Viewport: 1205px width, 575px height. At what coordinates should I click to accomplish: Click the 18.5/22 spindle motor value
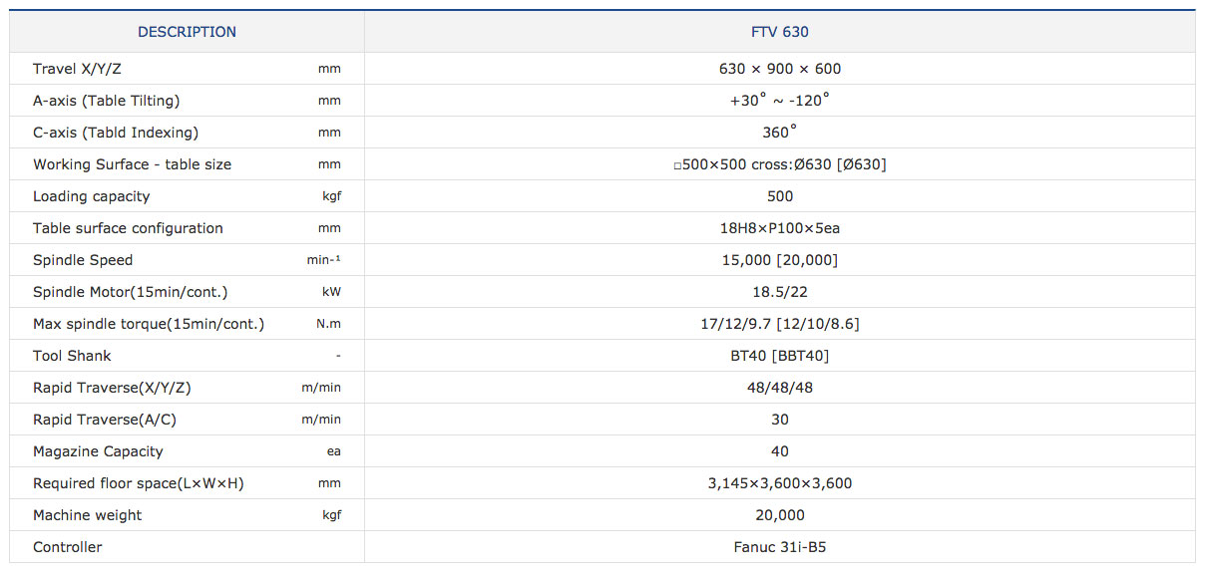click(779, 292)
